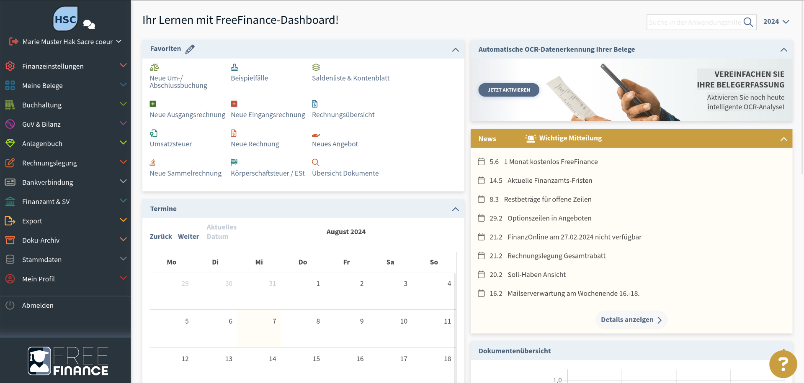Image resolution: width=804 pixels, height=383 pixels.
Task: Open the chat bubbles icon beside HSC logo
Action: point(89,24)
